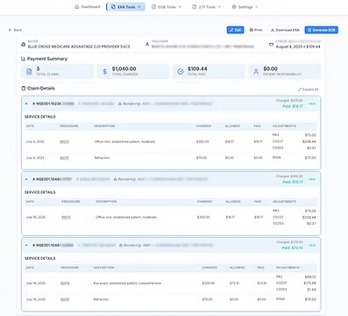Click the 3 total claims value
Viewport: 348px width, 316px height.
pos(38,68)
